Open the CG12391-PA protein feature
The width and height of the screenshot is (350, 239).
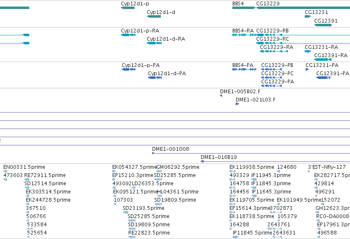tap(323, 78)
